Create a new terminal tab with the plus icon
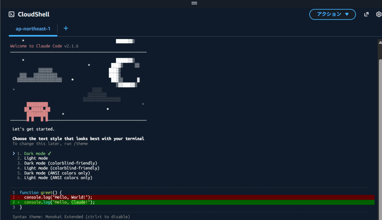The width and height of the screenshot is (382, 220). [x=66, y=28]
